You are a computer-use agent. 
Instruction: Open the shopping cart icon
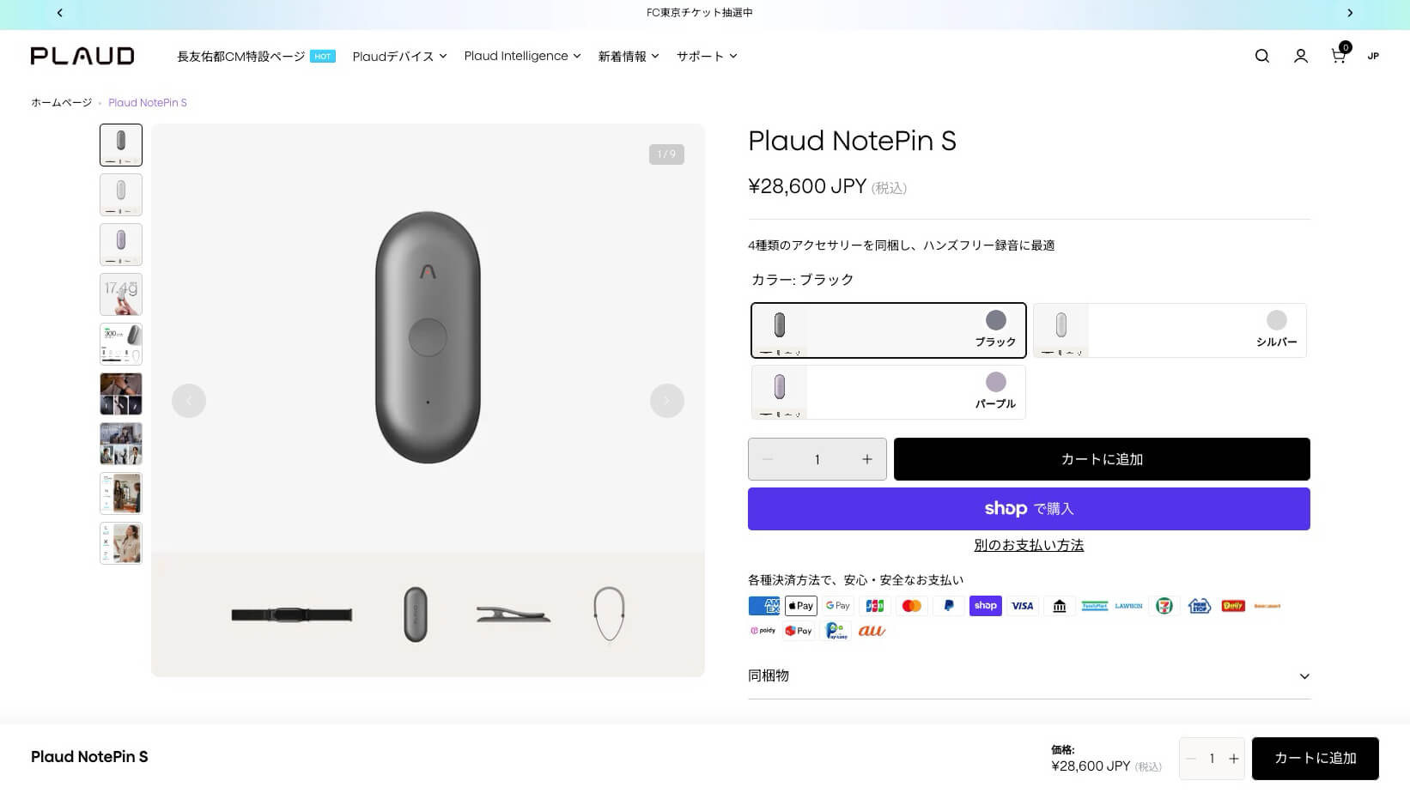[x=1338, y=56]
